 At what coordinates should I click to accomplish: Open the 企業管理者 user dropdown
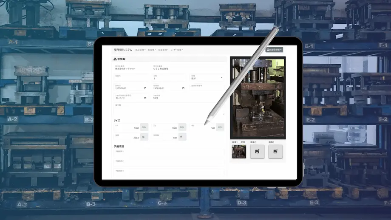(274, 50)
